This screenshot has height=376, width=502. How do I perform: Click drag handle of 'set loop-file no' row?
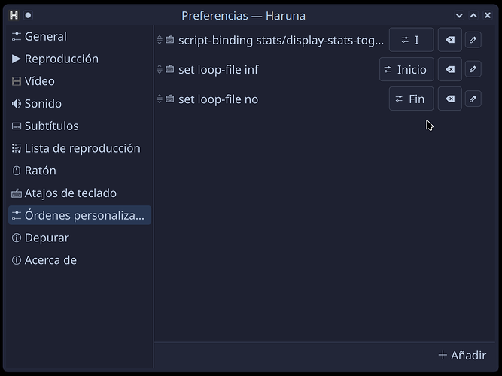click(x=160, y=99)
